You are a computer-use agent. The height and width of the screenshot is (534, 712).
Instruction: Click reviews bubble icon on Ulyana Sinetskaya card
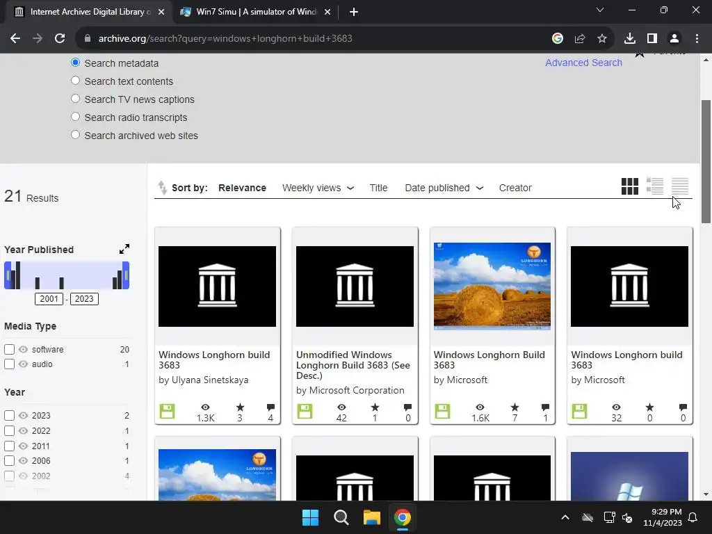coord(270,407)
